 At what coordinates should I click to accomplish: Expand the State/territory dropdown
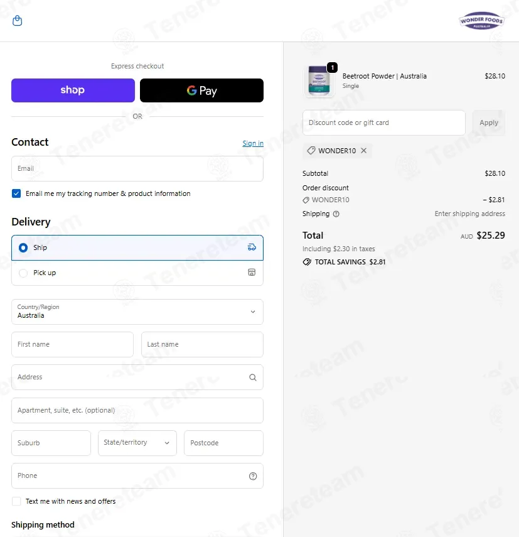pyautogui.click(x=137, y=443)
